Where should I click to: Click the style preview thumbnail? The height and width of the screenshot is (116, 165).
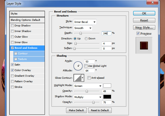pyautogui.click(x=144, y=45)
